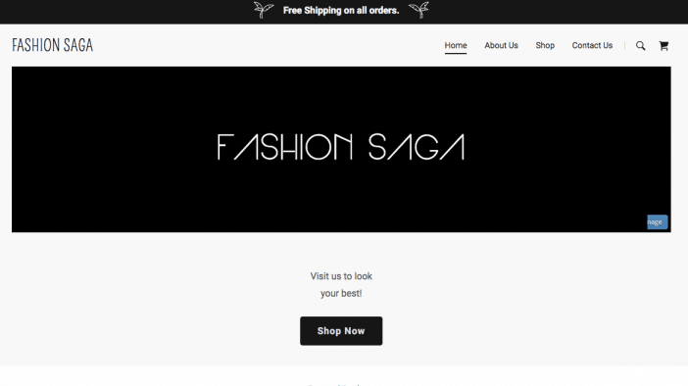Screen dimensions: 688x386
Task: Select Shop in the navigation menu
Action: (x=545, y=45)
